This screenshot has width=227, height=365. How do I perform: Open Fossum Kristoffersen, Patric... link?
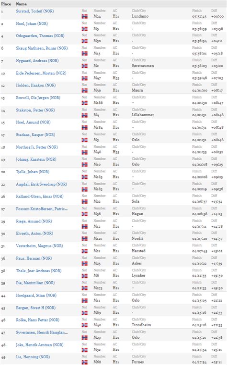click(42, 209)
